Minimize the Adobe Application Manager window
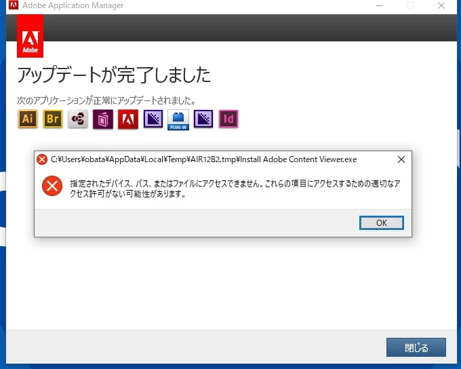Screen dimensions: 461x369 [380, 5]
